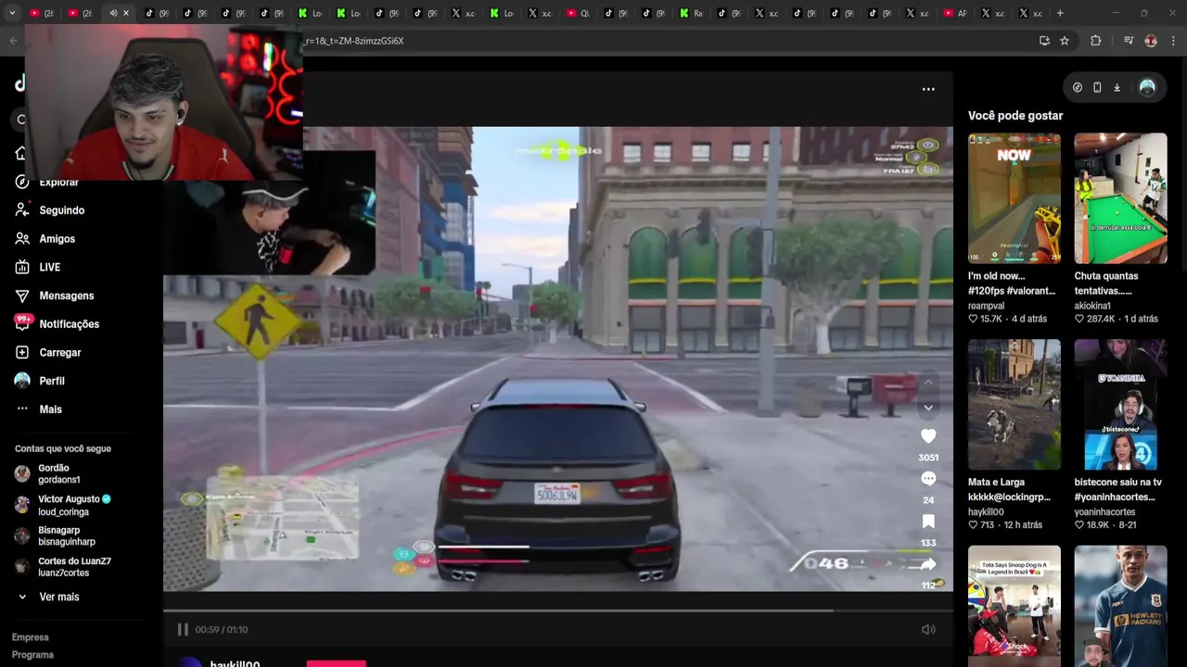Screen dimensions: 1187x667
Task: Open followed account Cortes do LuanZ7
Action: pyautogui.click(x=63, y=567)
